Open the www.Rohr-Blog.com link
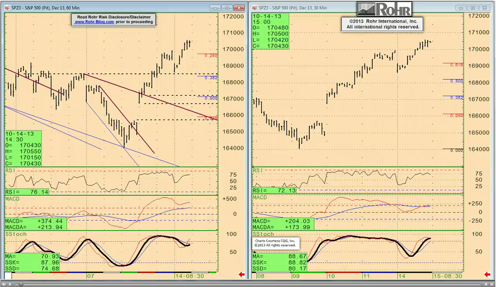 pos(94,22)
